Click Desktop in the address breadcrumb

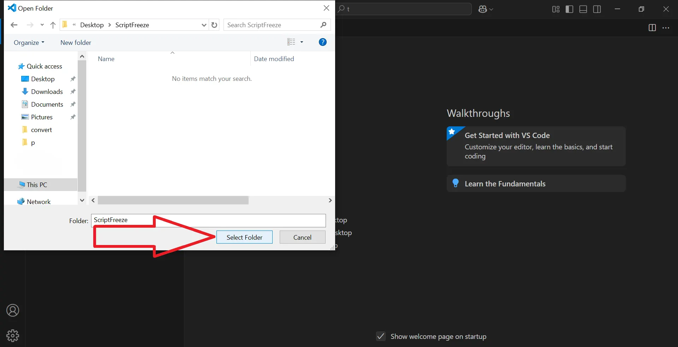[x=92, y=25]
